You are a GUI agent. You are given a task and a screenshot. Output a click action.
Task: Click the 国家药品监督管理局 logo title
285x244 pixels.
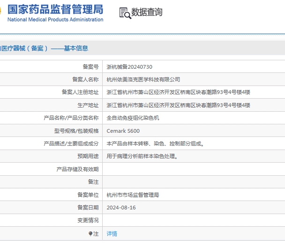pos(55,9)
